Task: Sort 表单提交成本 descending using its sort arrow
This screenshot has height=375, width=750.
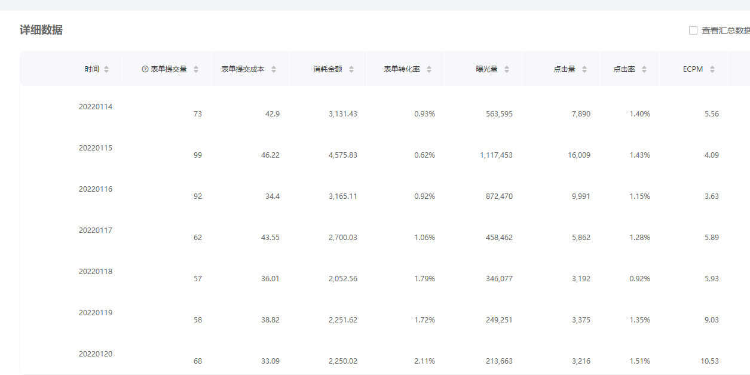Action: [273, 71]
